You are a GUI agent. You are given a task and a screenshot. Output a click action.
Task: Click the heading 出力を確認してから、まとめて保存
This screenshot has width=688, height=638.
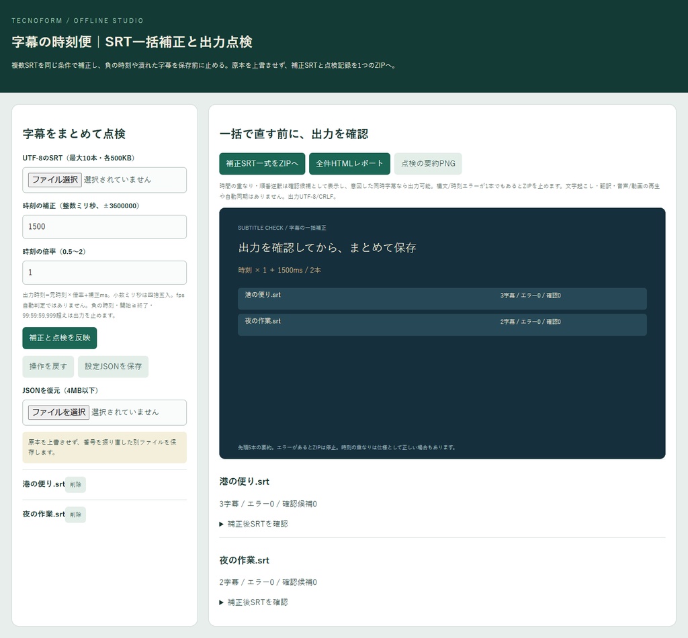pos(327,248)
